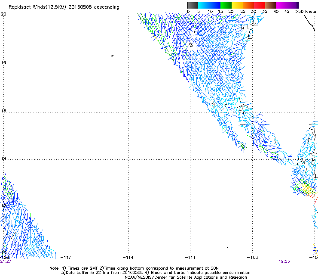The image size is (318, 280).
Task: Click the red 30-35 knots color segment
Action: click(x=260, y=5)
